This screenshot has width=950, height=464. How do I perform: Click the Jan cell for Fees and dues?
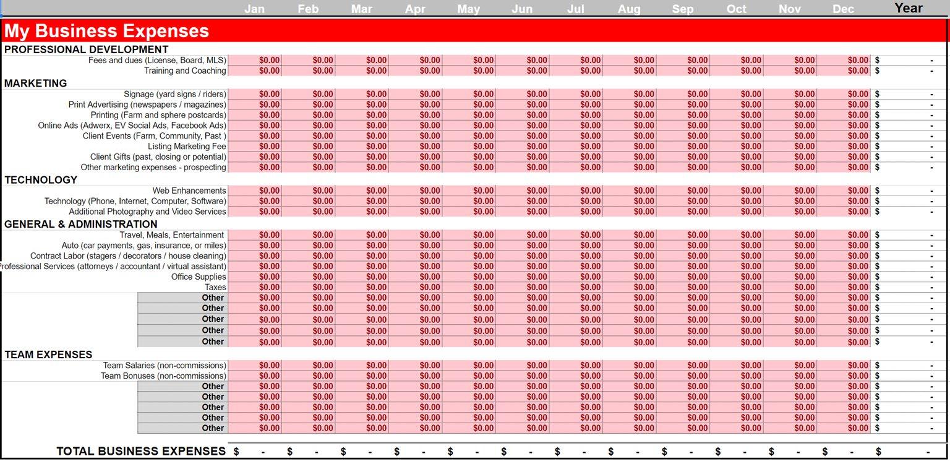[x=255, y=61]
